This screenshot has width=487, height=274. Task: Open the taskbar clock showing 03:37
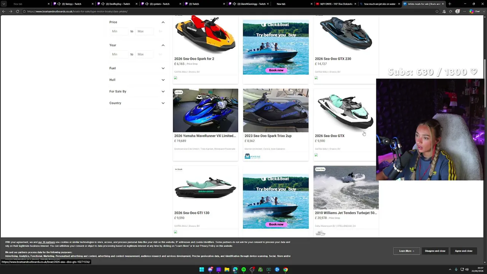tap(477, 269)
